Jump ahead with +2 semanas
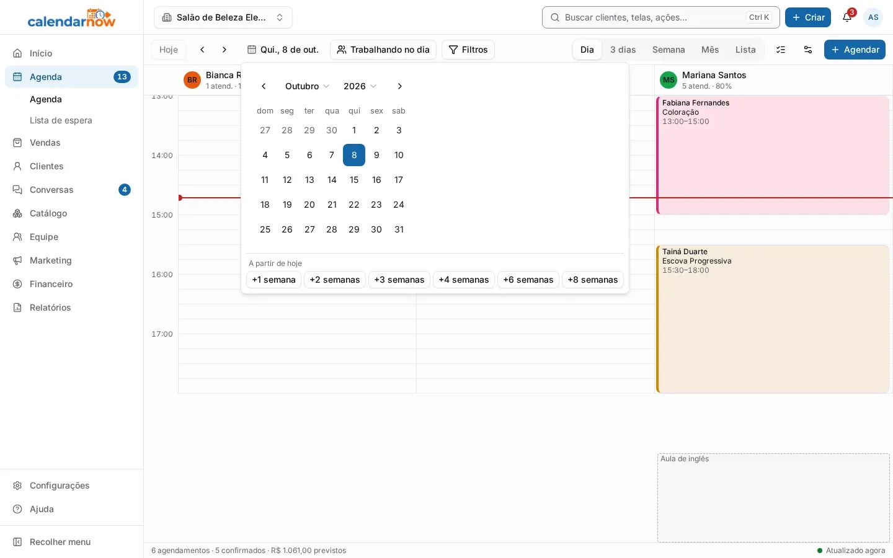Viewport: 893px width, 558px height. (x=335, y=280)
